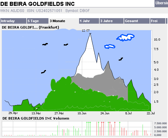Viewport: 168px width, 138px height.
Task: Click the 1.27 low price label
Action: [x=36, y=109]
